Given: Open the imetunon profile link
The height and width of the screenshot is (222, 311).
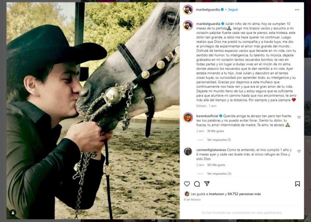Looking at the screenshot, I should click(x=218, y=194).
